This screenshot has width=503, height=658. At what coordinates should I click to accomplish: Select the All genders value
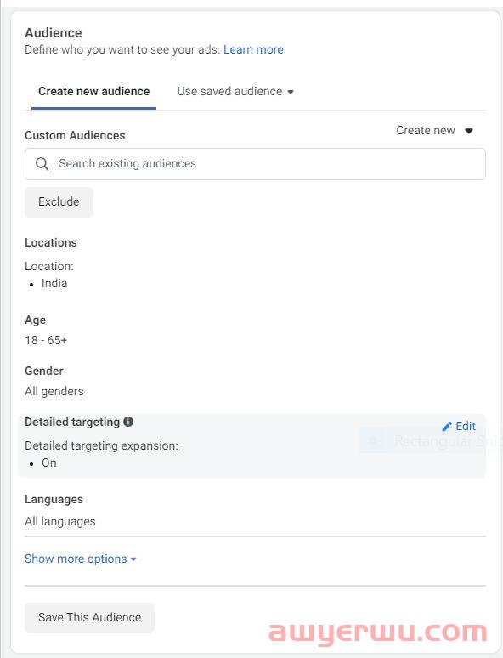[x=54, y=391]
